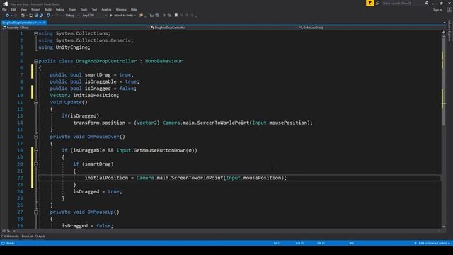This screenshot has height=255, width=453.
Task: Open the Any CPU platform dropdown
Action: tap(94, 16)
